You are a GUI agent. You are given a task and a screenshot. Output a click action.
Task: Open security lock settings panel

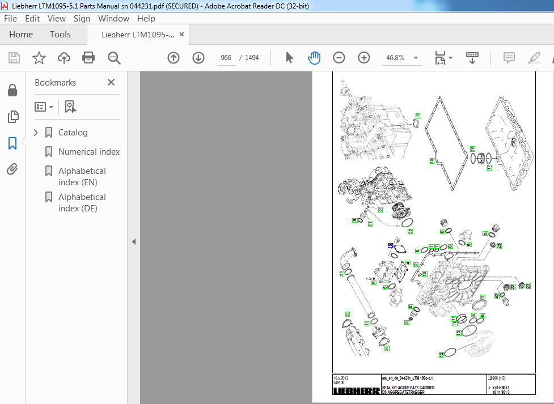(12, 91)
